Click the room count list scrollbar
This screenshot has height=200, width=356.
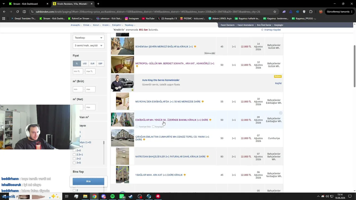tap(104, 142)
